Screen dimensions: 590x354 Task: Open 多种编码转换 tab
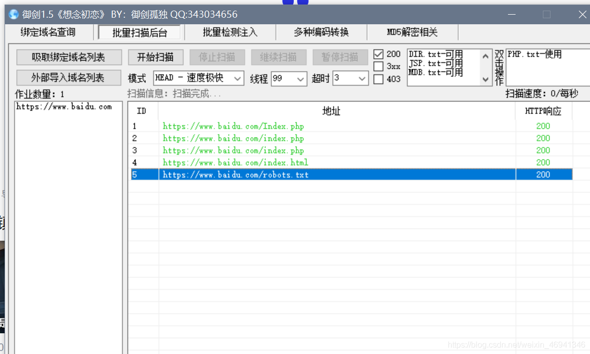(x=322, y=32)
